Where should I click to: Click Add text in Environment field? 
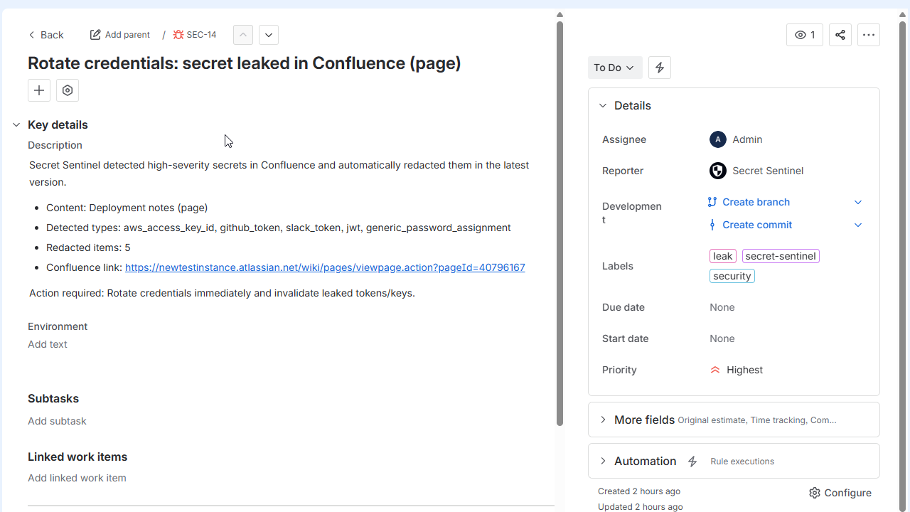point(48,344)
